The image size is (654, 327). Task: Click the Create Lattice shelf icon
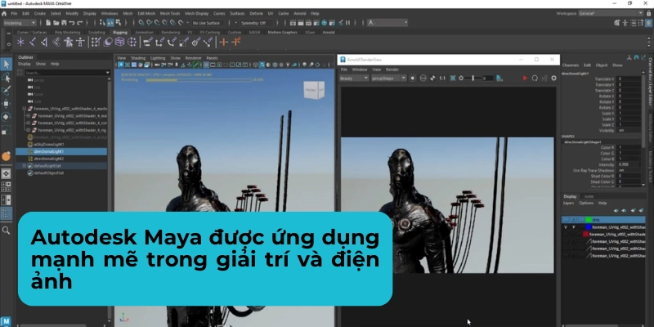point(119,42)
